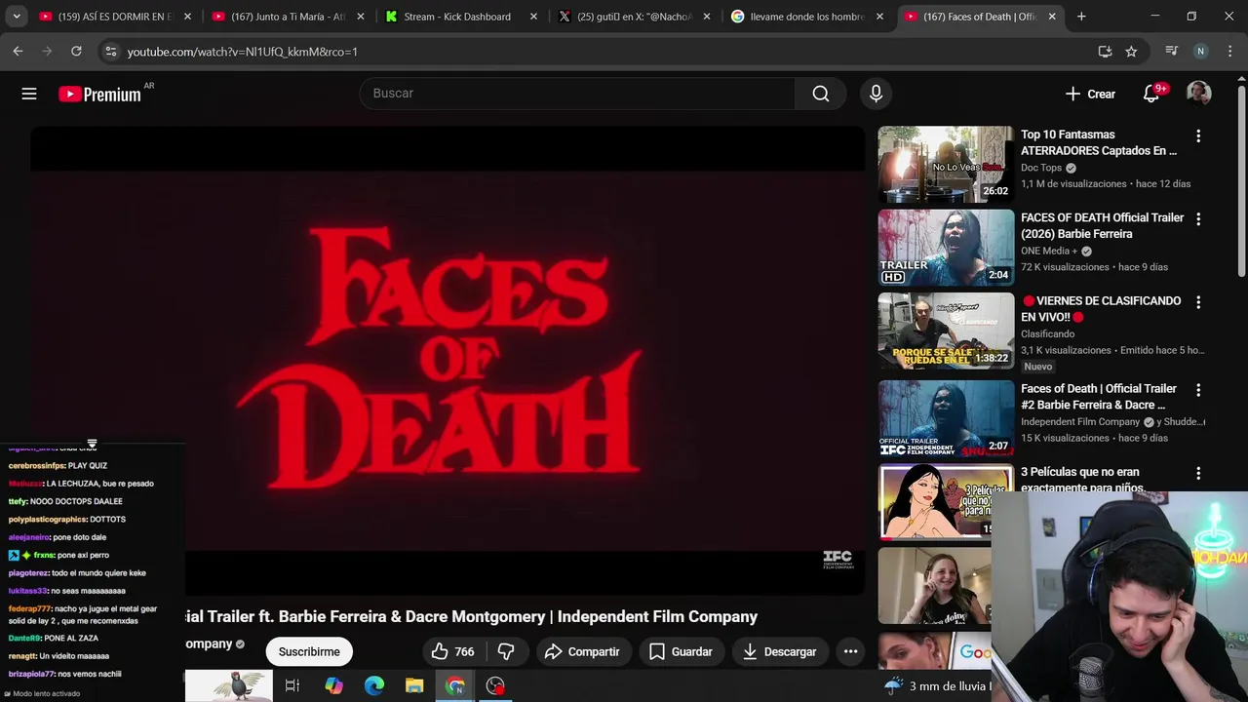
Task: Save video with Guardar button
Action: point(681,651)
